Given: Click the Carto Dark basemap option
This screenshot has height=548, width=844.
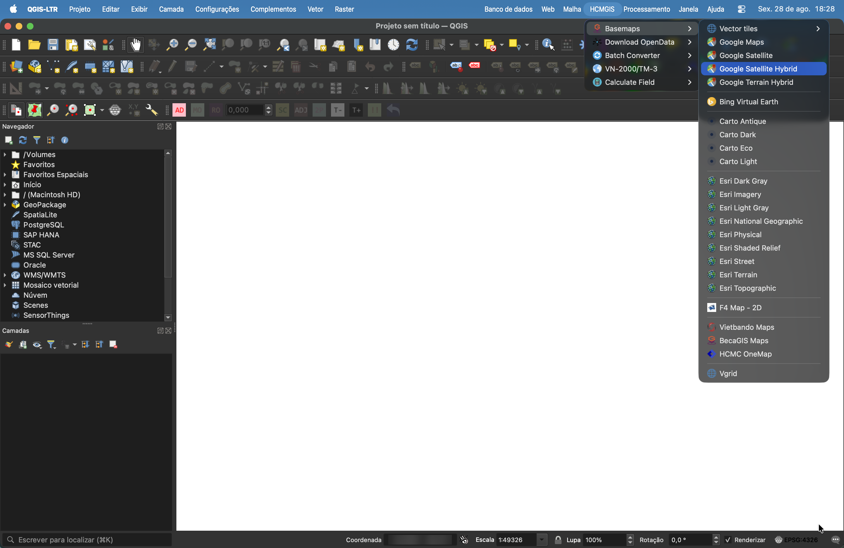Looking at the screenshot, I should pyautogui.click(x=764, y=135).
